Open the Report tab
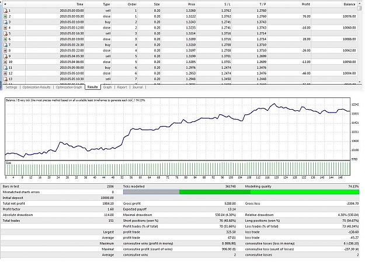This screenshot has width=365, height=269. pyautogui.click(x=122, y=87)
